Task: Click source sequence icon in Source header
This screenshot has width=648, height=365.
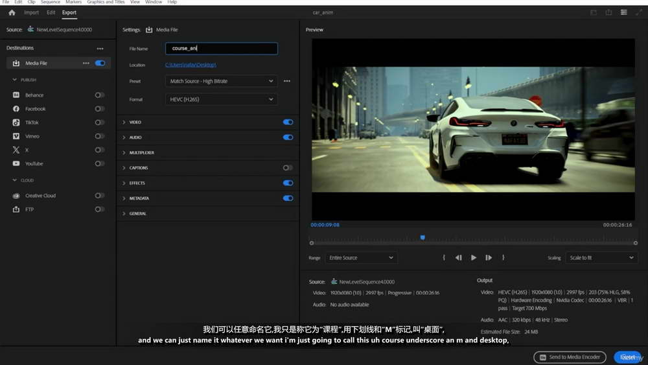Action: (30, 29)
